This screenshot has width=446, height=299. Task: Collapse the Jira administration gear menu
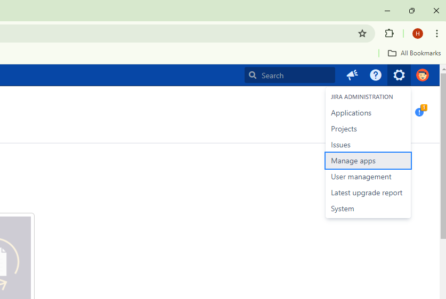399,76
